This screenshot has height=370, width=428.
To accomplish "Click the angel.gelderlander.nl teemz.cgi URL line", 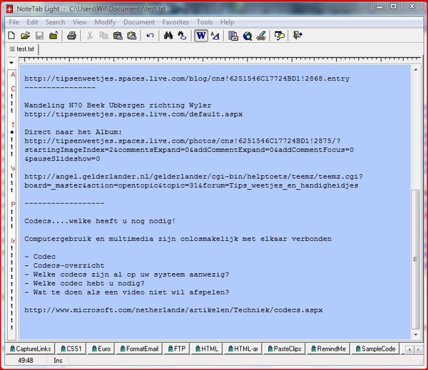I will (193, 177).
